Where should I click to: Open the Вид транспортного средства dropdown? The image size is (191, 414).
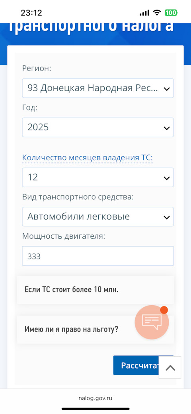(98, 216)
